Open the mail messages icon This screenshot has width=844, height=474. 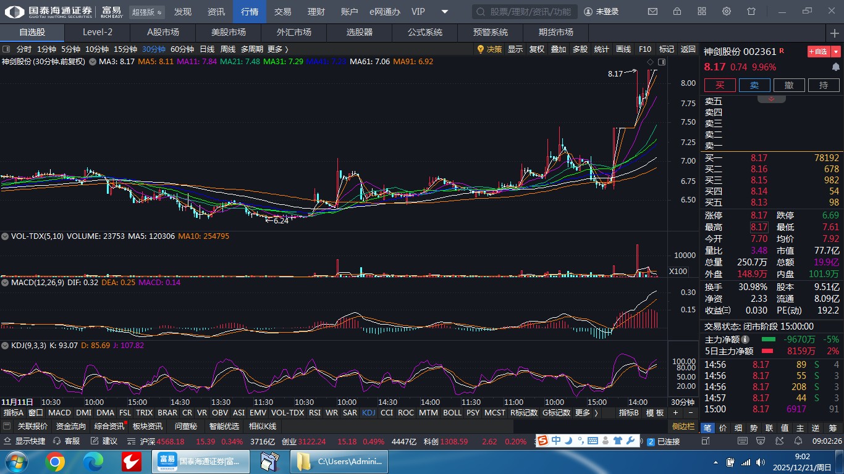pyautogui.click(x=652, y=12)
